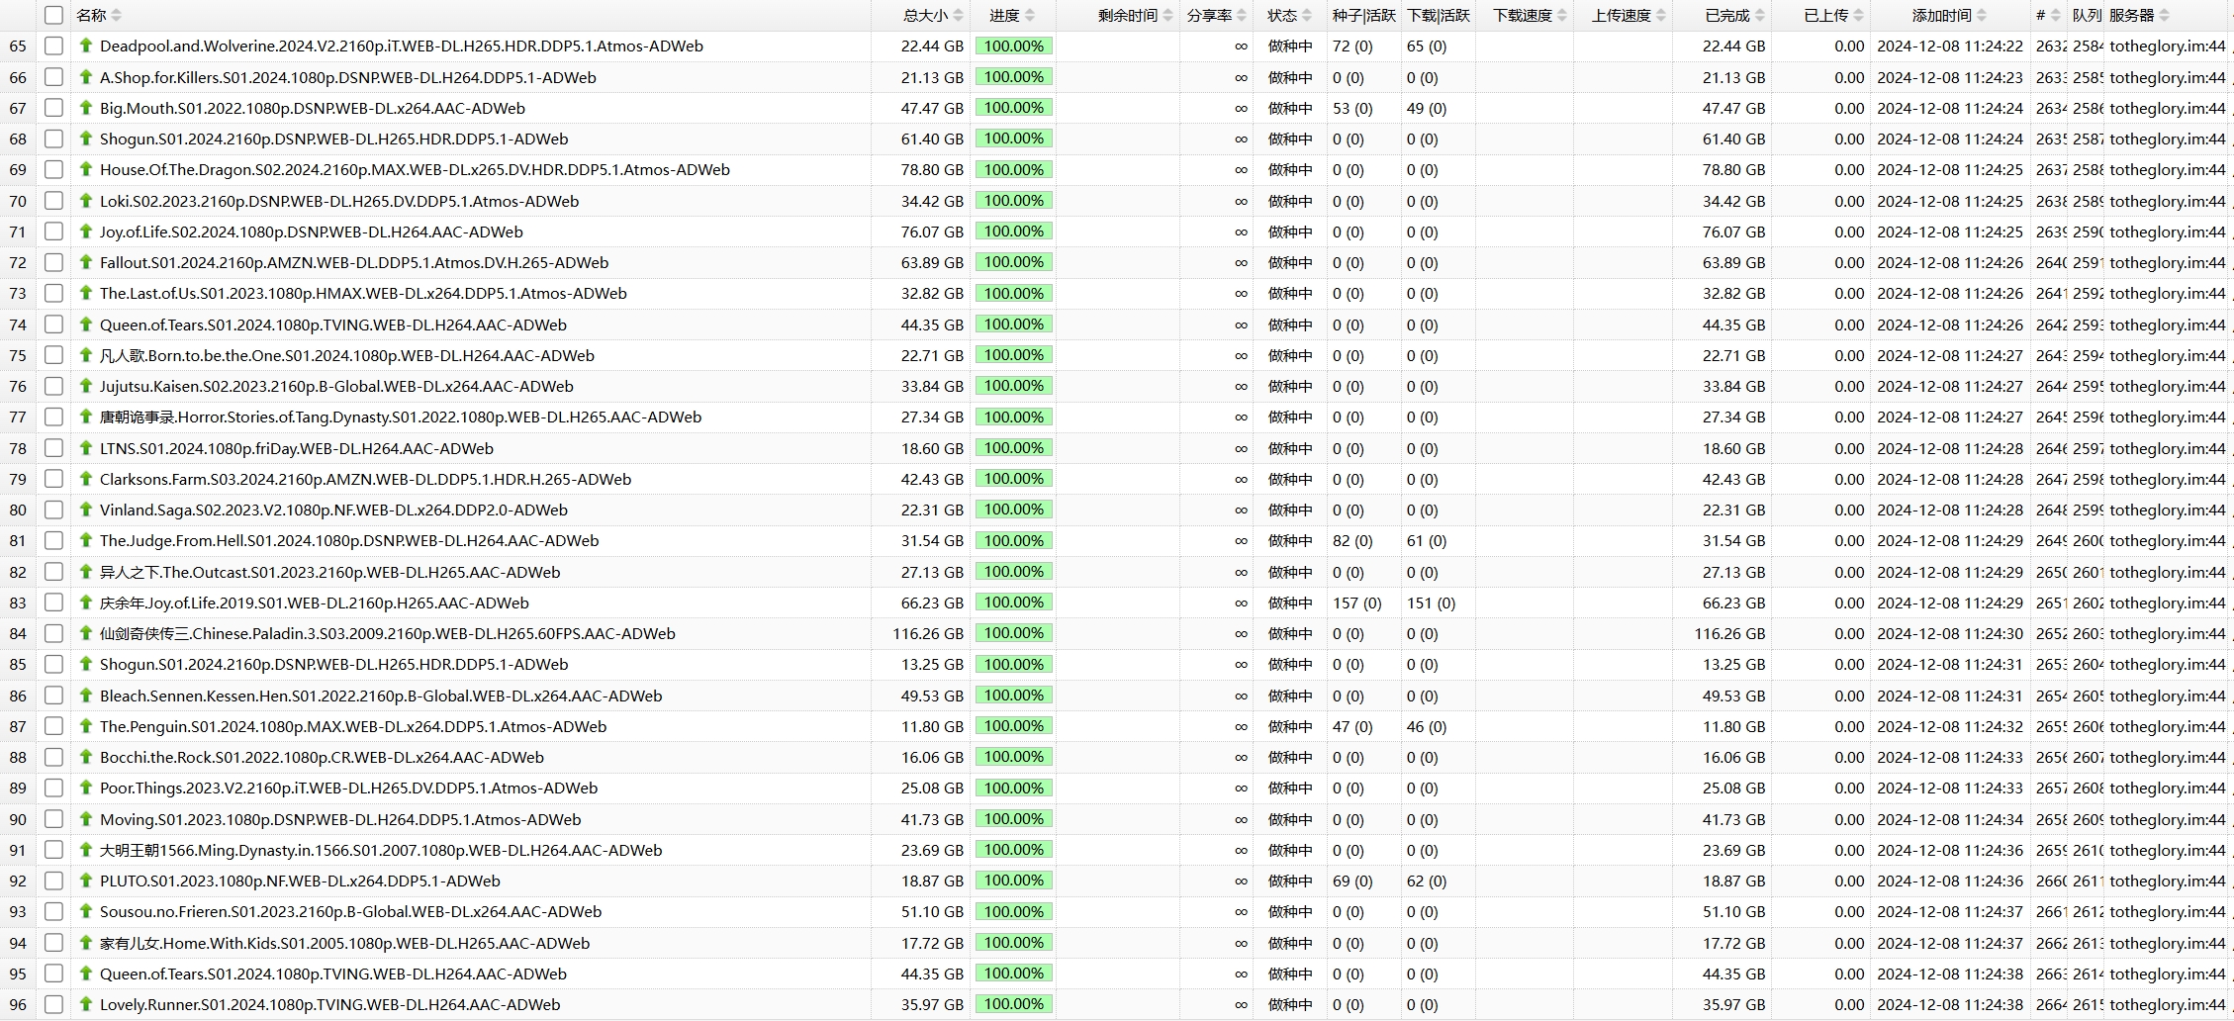Toggle the select-all checkbox in the header

pyautogui.click(x=54, y=15)
